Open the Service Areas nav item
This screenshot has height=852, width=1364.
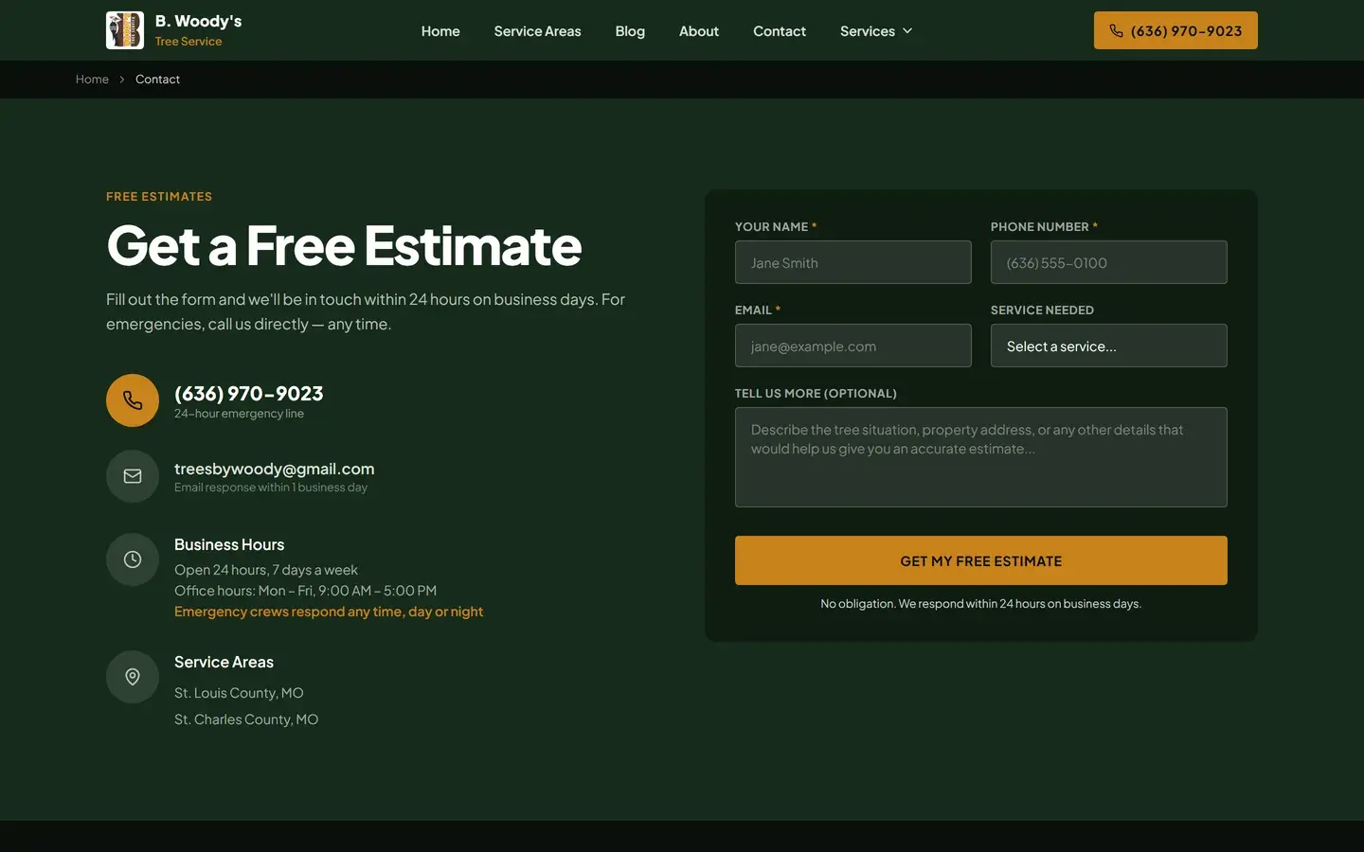(x=537, y=31)
